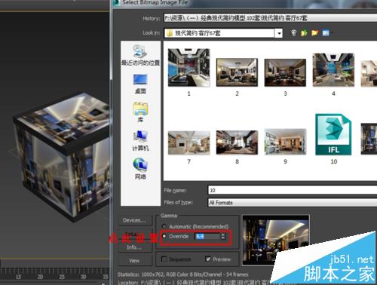
Task: Select image thumbnail 3
Action: point(285,77)
